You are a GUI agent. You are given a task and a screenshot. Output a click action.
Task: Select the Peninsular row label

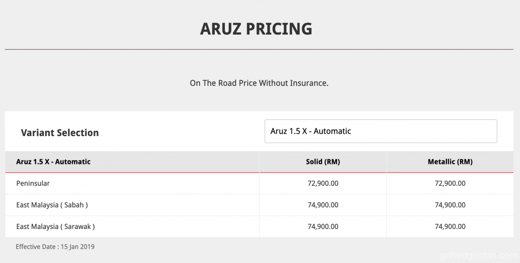[x=33, y=183]
